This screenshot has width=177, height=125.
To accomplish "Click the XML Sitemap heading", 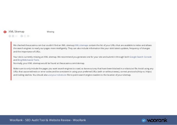I will [x=16, y=32].
